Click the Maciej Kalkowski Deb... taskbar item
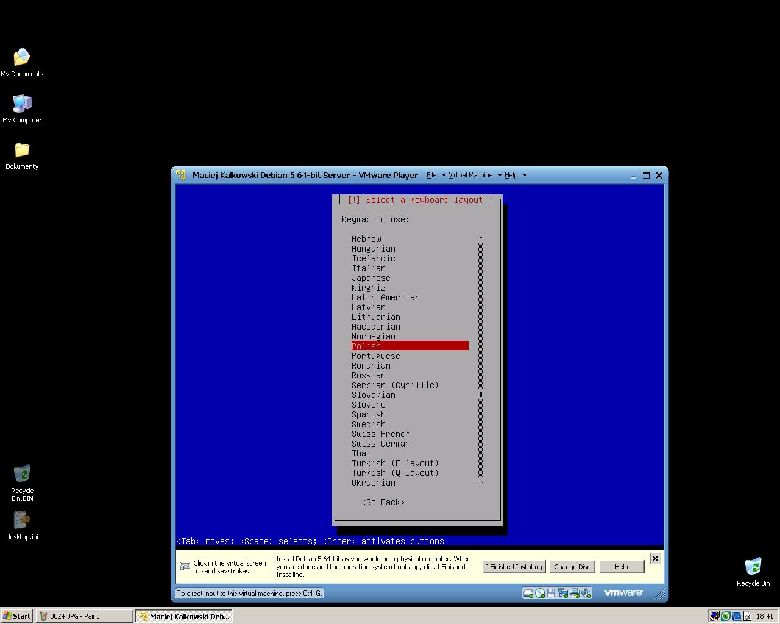The height and width of the screenshot is (624, 780). coord(184,616)
